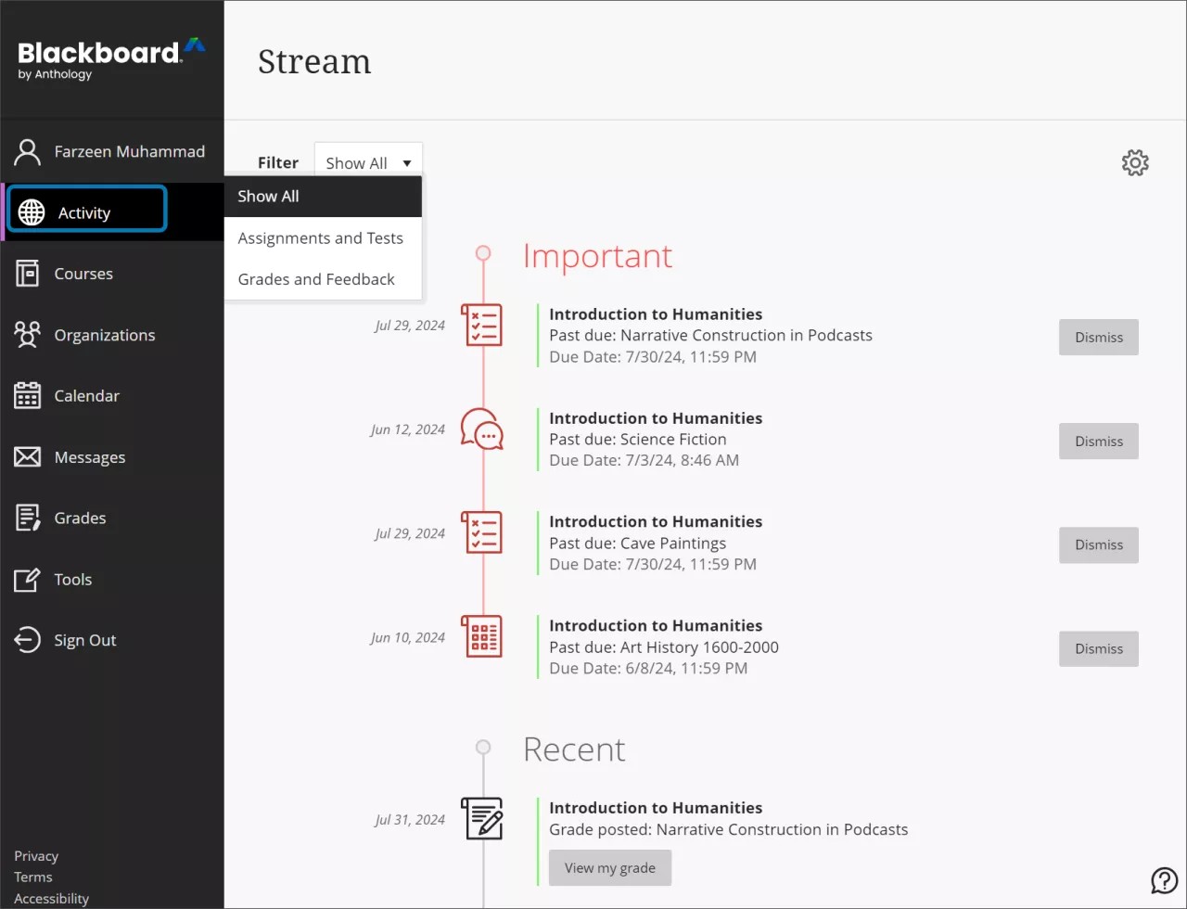This screenshot has height=909, width=1187.
Task: Select the Activity globe icon in sidebar
Action: [32, 211]
